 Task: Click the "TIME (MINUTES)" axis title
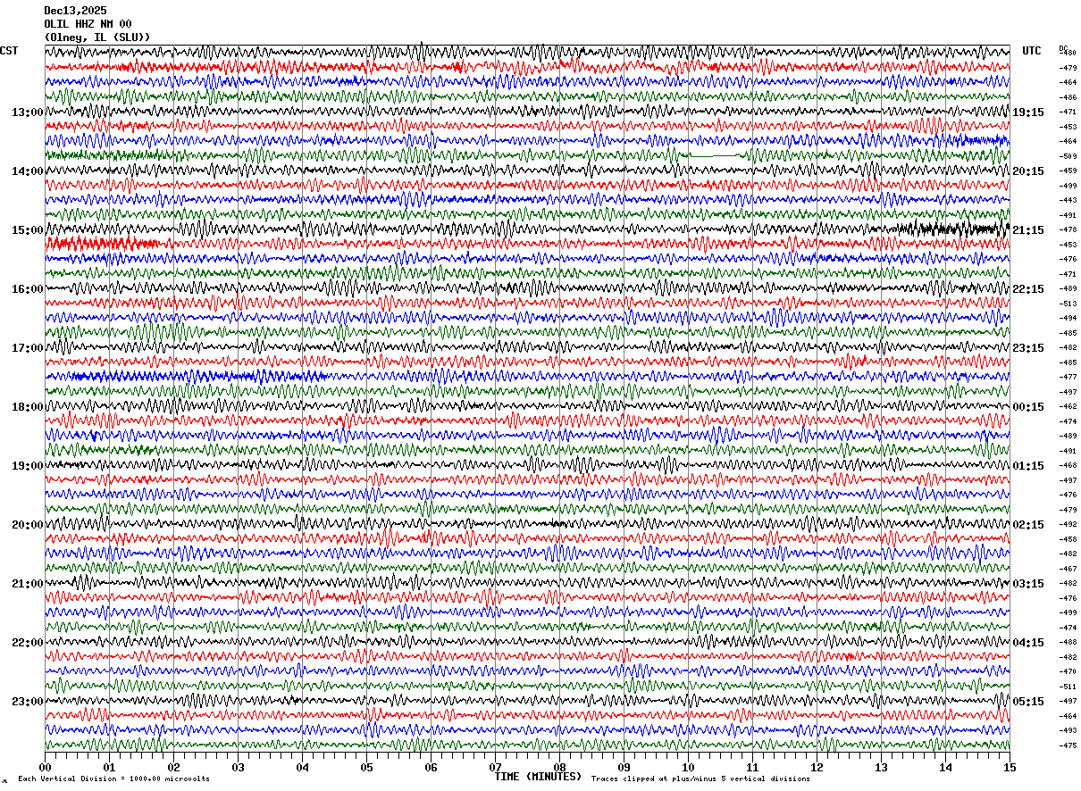pos(539,777)
